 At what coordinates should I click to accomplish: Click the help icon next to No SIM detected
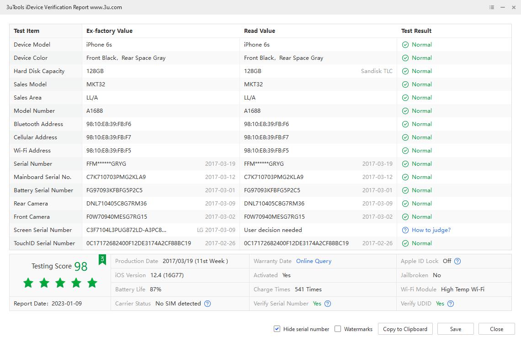pyautogui.click(x=207, y=304)
